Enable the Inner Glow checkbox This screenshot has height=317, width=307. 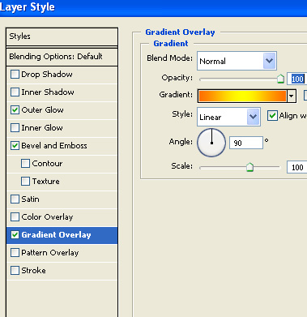coord(15,128)
